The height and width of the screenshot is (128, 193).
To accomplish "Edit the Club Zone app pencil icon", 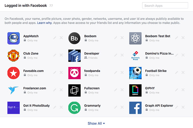I will tap(55, 55).
